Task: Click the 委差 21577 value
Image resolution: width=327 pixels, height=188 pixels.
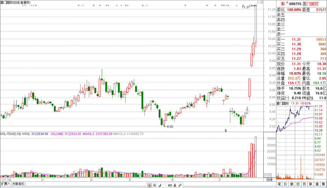Action: [321, 10]
